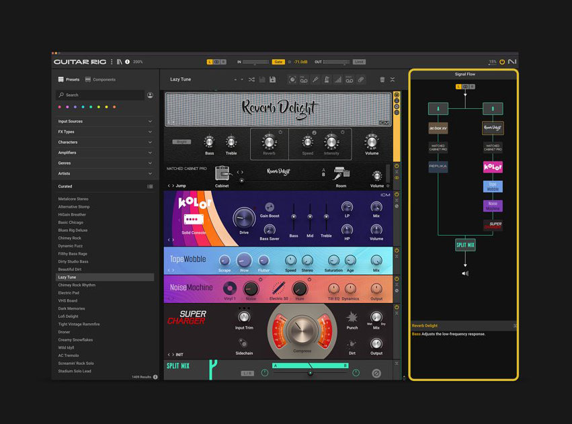Click the Split Mix bypass icon

376,374
